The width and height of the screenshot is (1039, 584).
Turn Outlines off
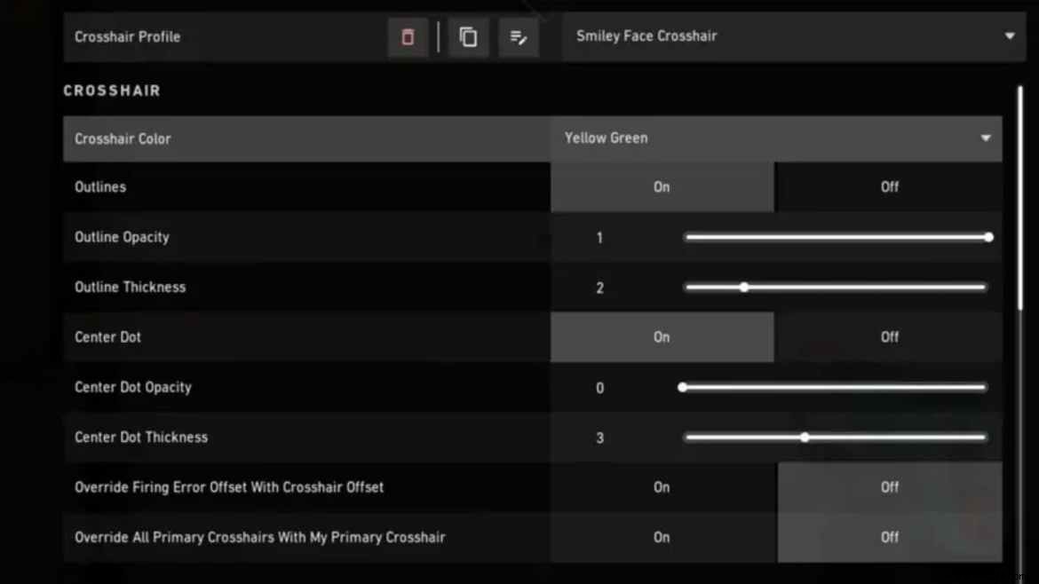(889, 186)
